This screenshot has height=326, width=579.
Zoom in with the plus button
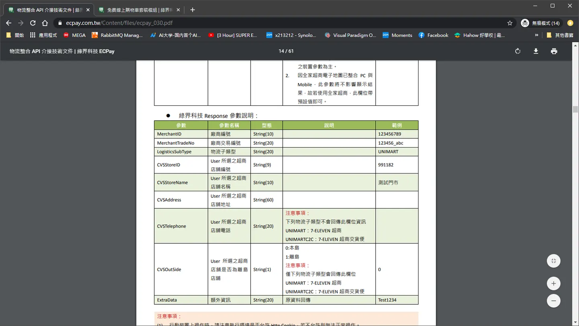[x=554, y=283]
